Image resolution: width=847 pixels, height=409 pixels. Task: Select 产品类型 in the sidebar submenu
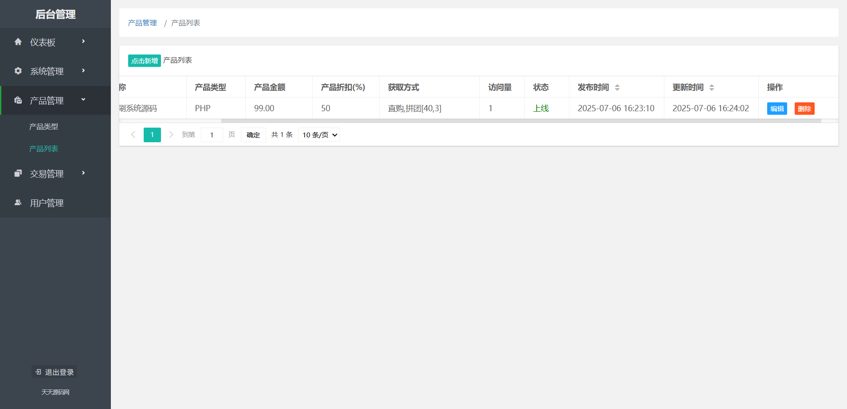(43, 126)
